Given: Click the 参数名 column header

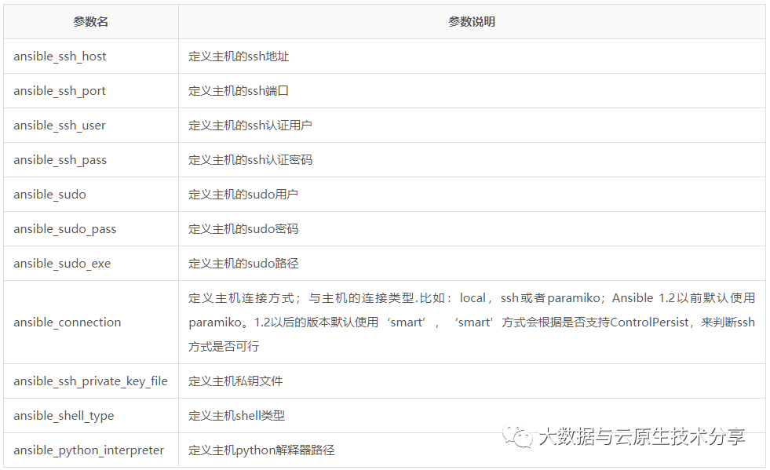Looking at the screenshot, I should coord(91,22).
